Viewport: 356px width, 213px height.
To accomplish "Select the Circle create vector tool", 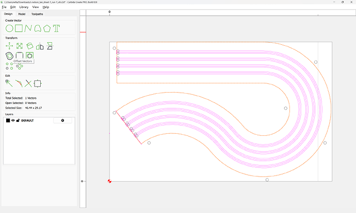I will tap(9, 28).
